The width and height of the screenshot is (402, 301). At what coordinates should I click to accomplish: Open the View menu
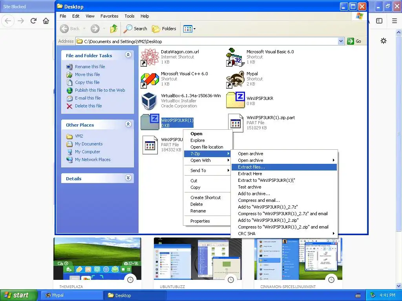(90, 16)
